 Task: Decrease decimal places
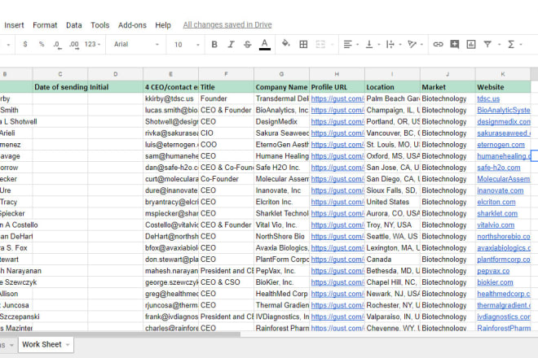click(57, 45)
